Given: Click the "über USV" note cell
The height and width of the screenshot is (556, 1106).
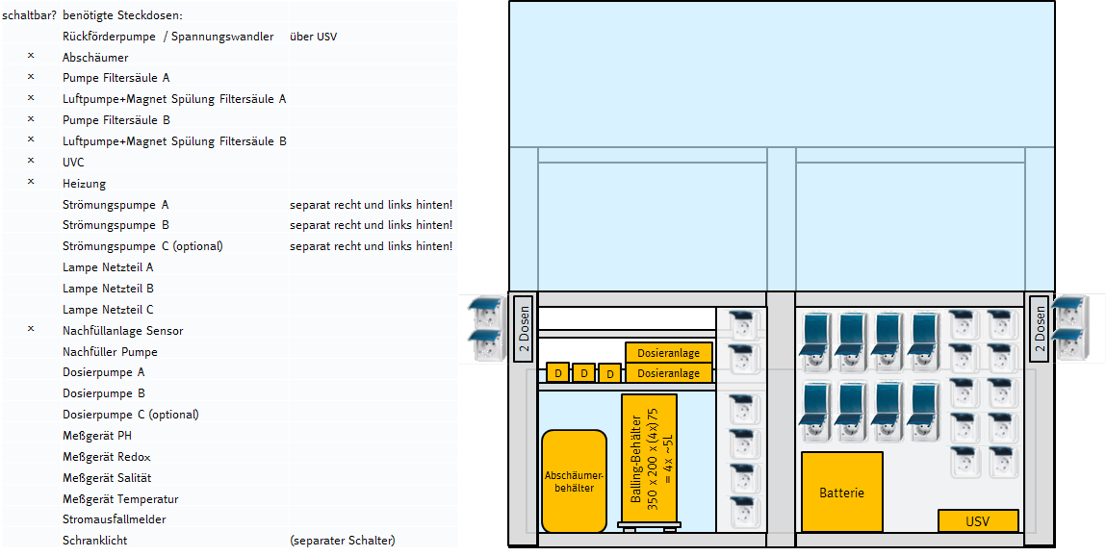Looking at the screenshot, I should point(313,37).
